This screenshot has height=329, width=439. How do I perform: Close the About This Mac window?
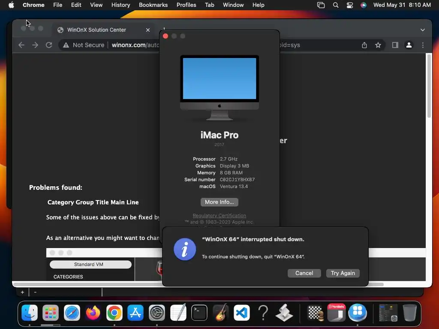[x=165, y=36]
